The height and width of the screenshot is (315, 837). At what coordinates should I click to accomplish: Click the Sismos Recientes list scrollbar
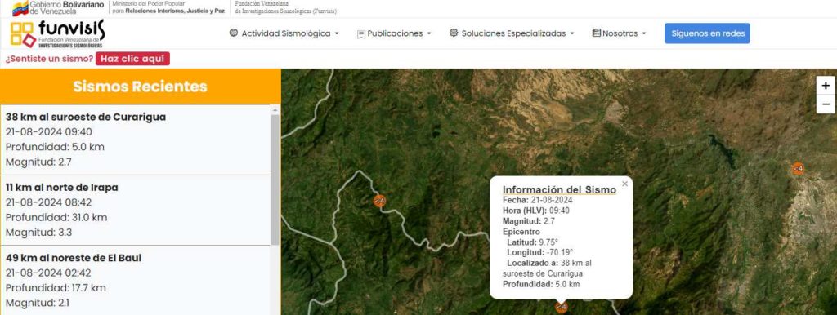pyautogui.click(x=275, y=180)
